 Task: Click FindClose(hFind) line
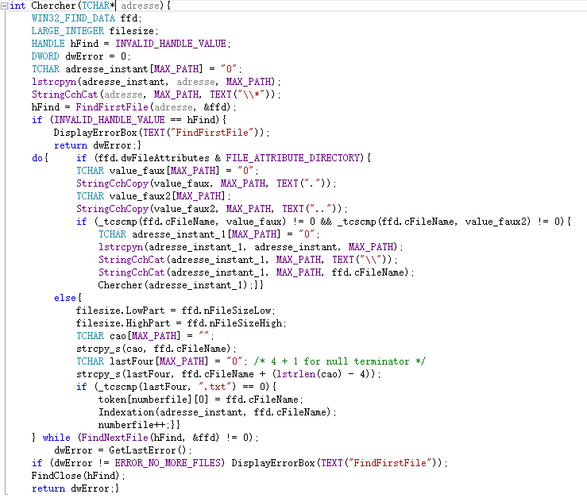coord(79,477)
